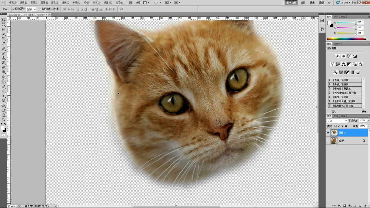Add an Invert adjustment

(335, 72)
